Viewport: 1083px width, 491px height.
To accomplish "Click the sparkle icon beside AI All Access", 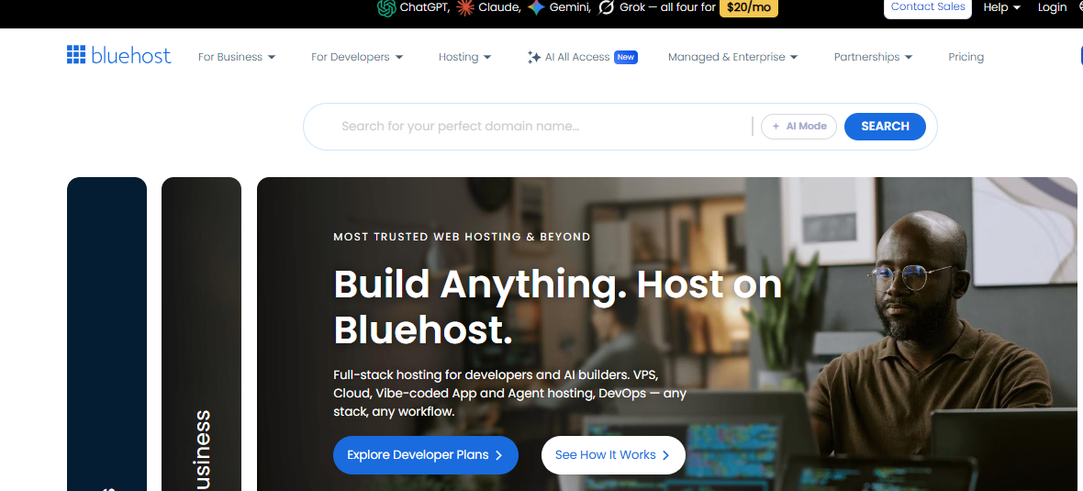I will tap(534, 57).
